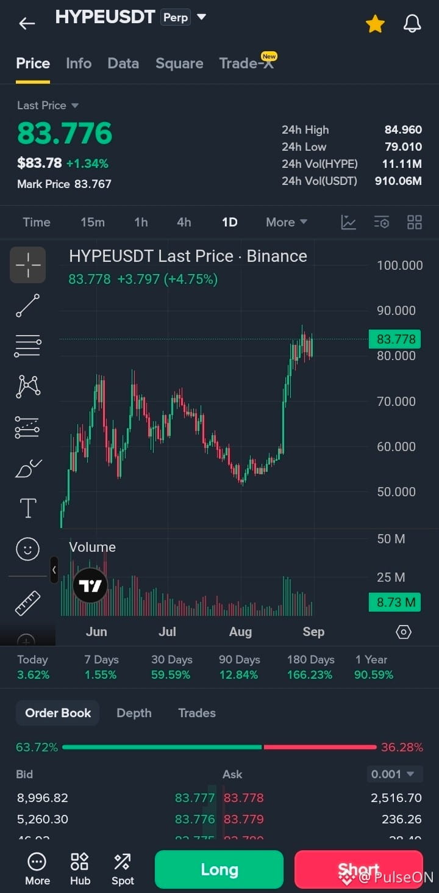439x893 pixels.
Task: Select the 4h interval
Action: (x=184, y=222)
